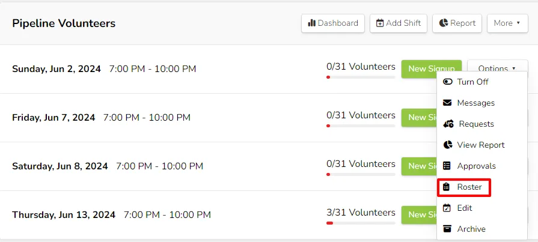
Task: Click New Signup for Sunday, Jun 2
Action: [432, 68]
